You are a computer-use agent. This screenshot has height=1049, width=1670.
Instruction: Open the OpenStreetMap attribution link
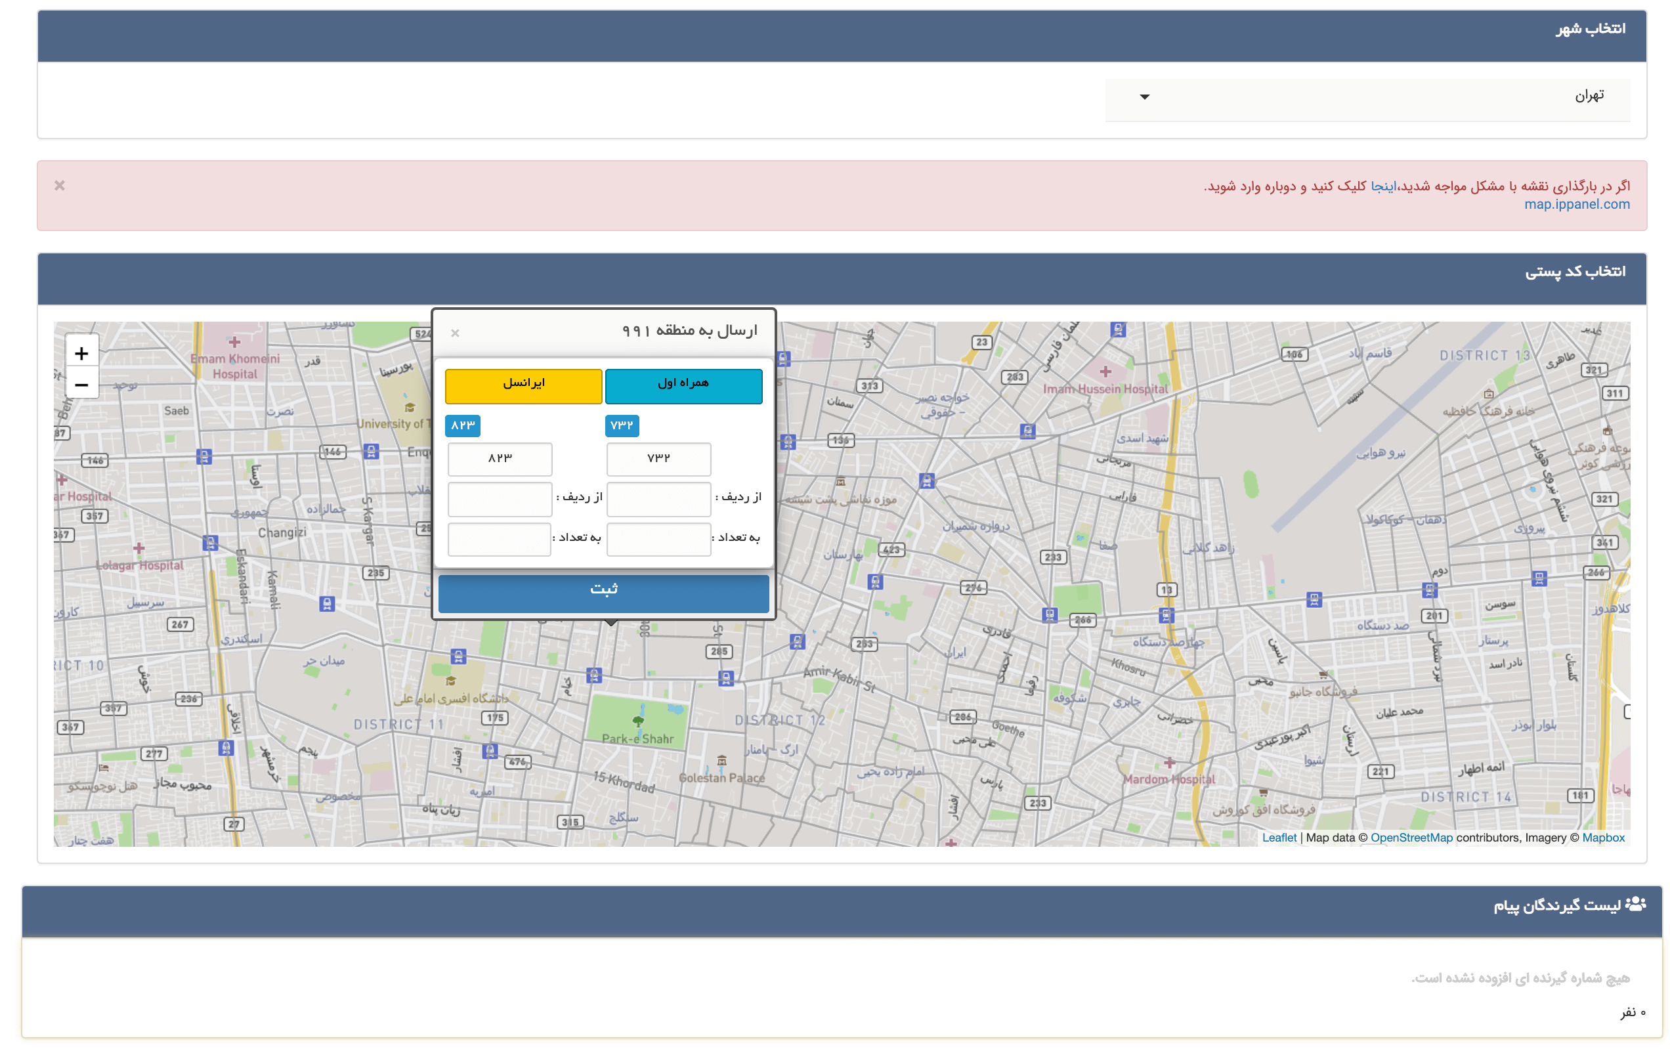(x=1411, y=838)
